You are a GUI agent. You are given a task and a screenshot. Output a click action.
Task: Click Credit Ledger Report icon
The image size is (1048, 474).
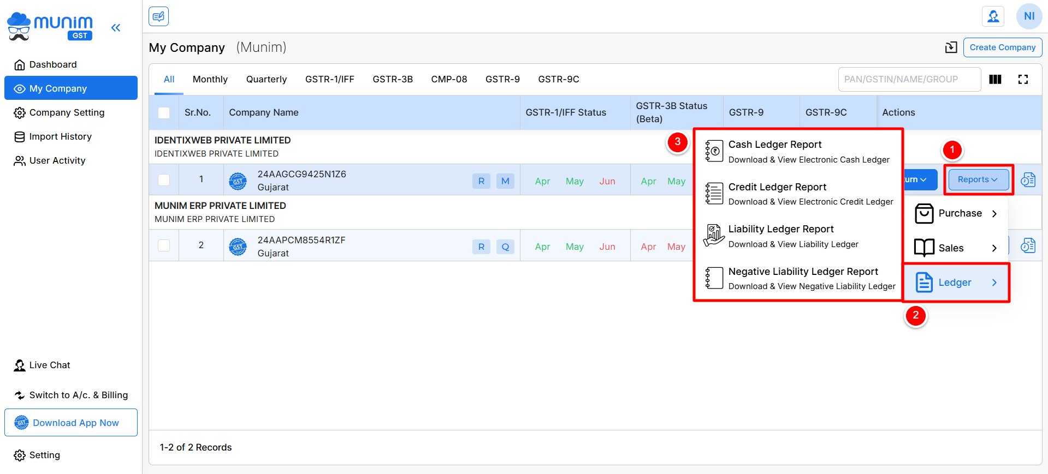(714, 194)
